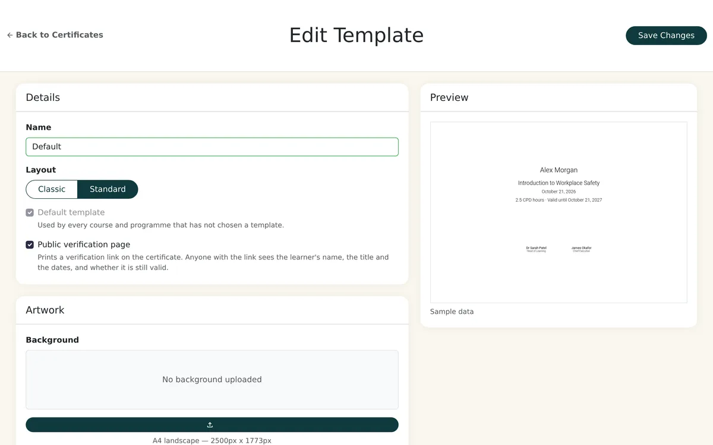Viewport: 713px width, 445px height.
Task: Click the Name field label
Action: click(x=39, y=128)
